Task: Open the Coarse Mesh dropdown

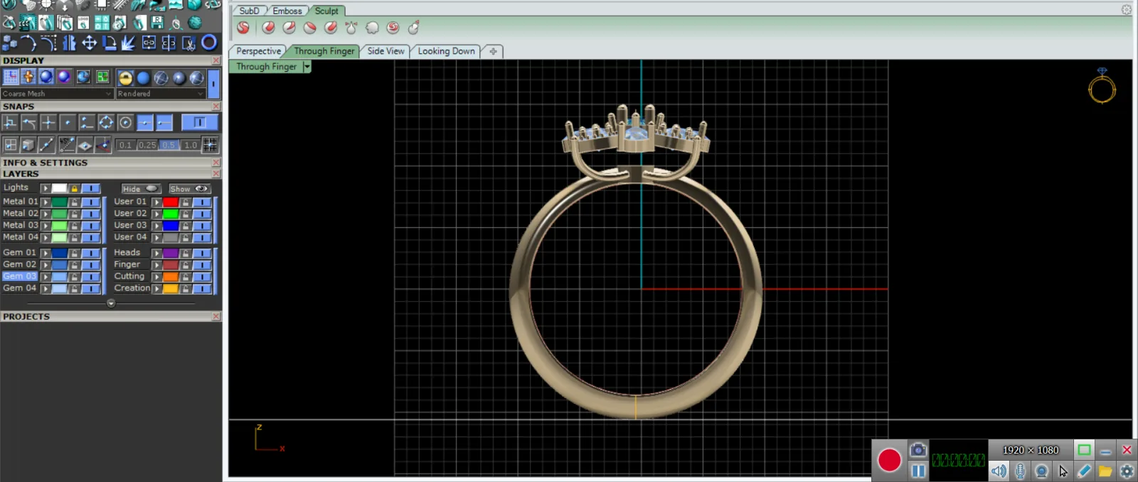Action: tap(57, 94)
